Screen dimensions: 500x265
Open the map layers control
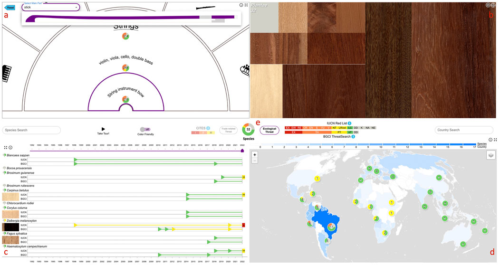click(491, 155)
